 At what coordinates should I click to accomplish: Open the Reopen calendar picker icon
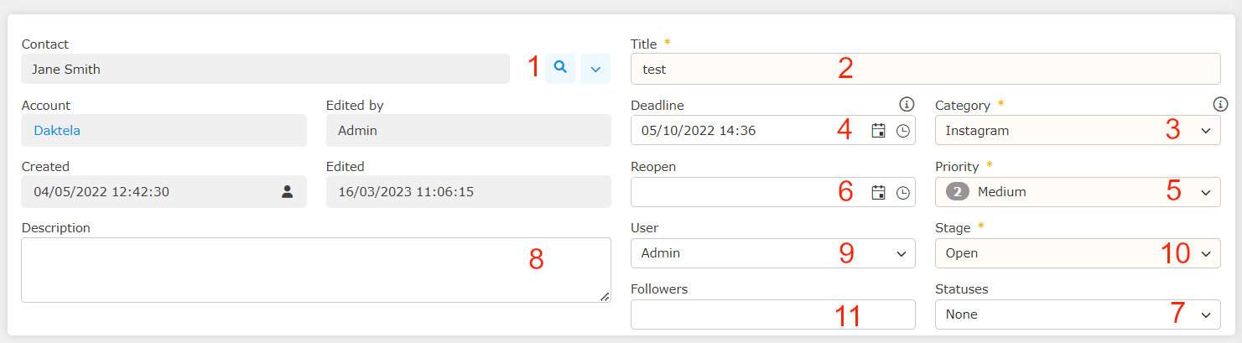[878, 192]
